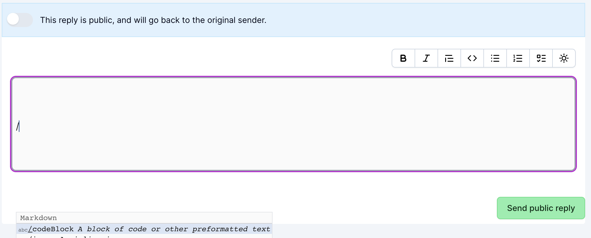This screenshot has width=591, height=238.
Task: Insert a task checklist
Action: (541, 58)
